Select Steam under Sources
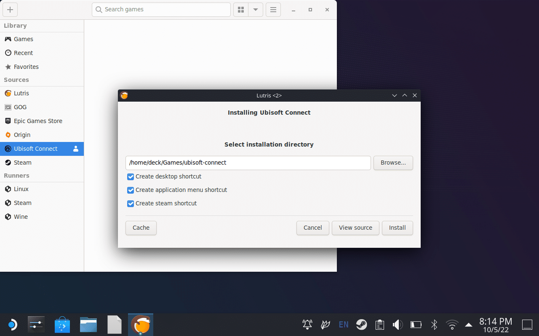The height and width of the screenshot is (336, 539). click(x=42, y=163)
